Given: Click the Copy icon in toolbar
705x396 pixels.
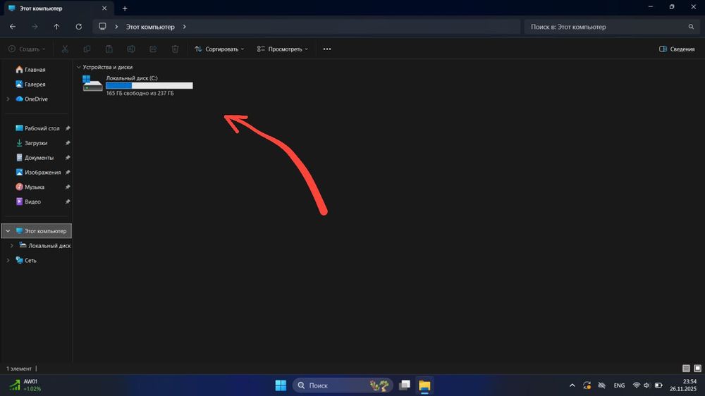Looking at the screenshot, I should pyautogui.click(x=87, y=49).
